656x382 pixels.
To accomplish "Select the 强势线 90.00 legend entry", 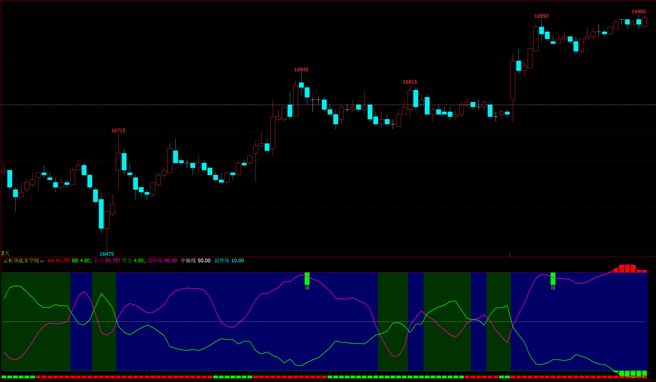I will point(162,261).
